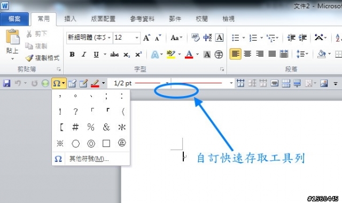Switch to the 常用 Home tab
The image size is (342, 203).
coord(44,19)
